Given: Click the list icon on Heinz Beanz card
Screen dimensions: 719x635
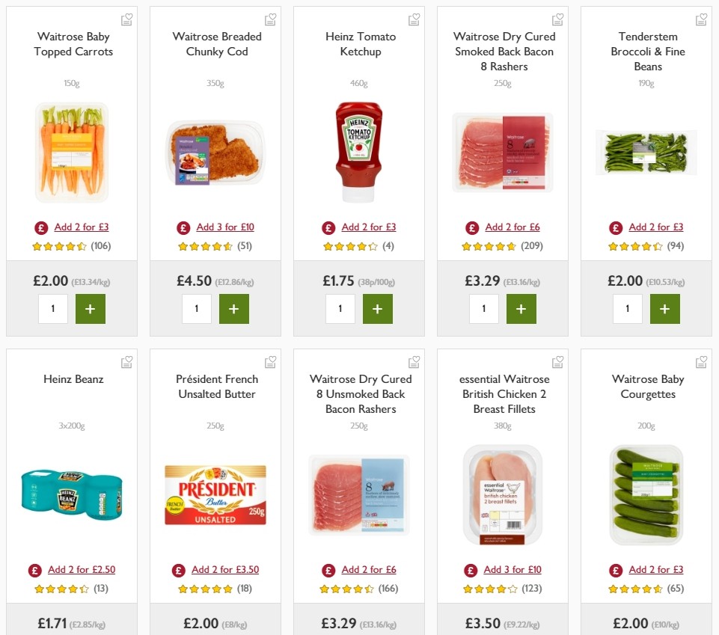Looking at the screenshot, I should tap(126, 361).
